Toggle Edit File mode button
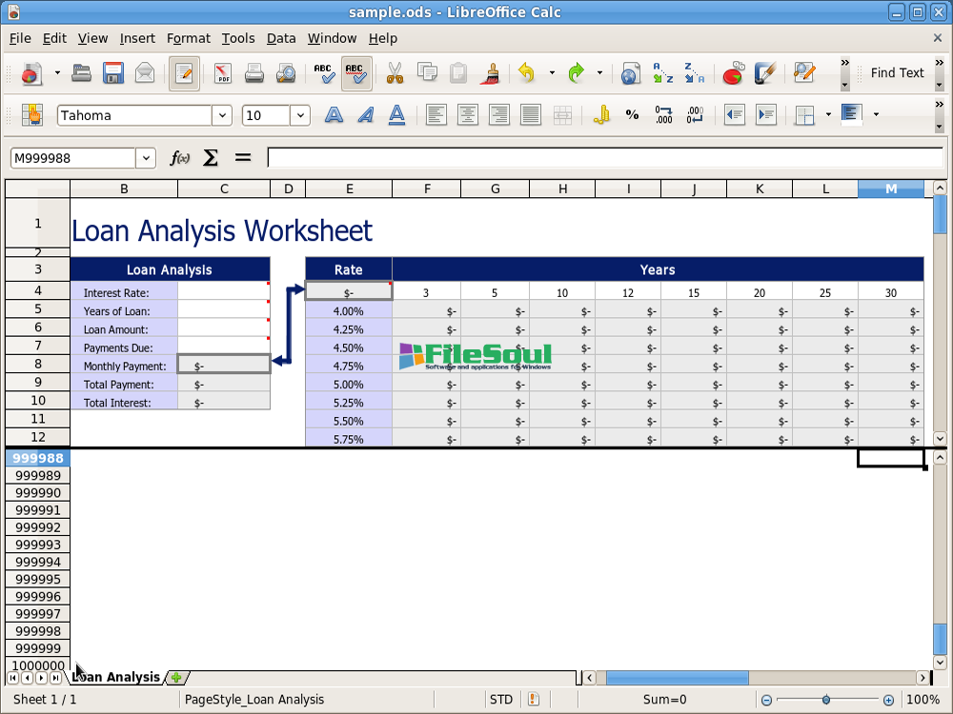Image resolution: width=953 pixels, height=714 pixels. (185, 73)
